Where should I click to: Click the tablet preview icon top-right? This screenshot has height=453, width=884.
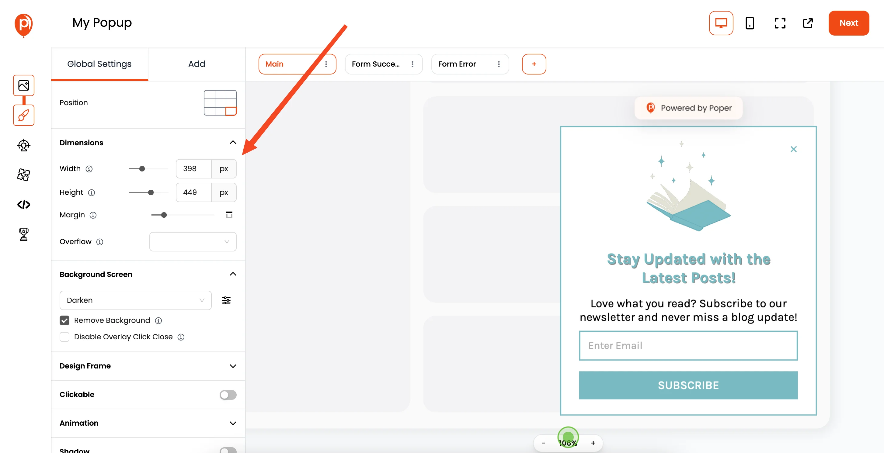[750, 23]
